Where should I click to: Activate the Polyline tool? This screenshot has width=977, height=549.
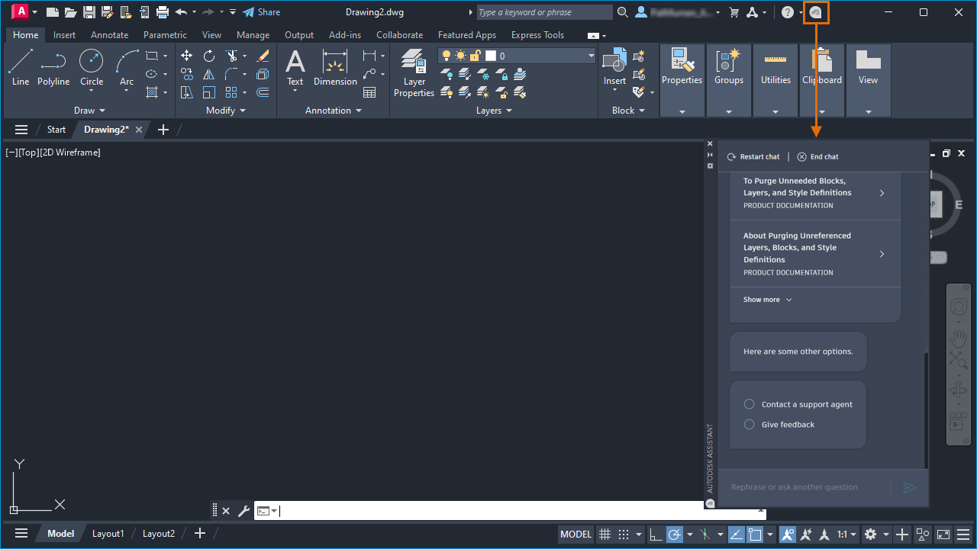point(53,69)
